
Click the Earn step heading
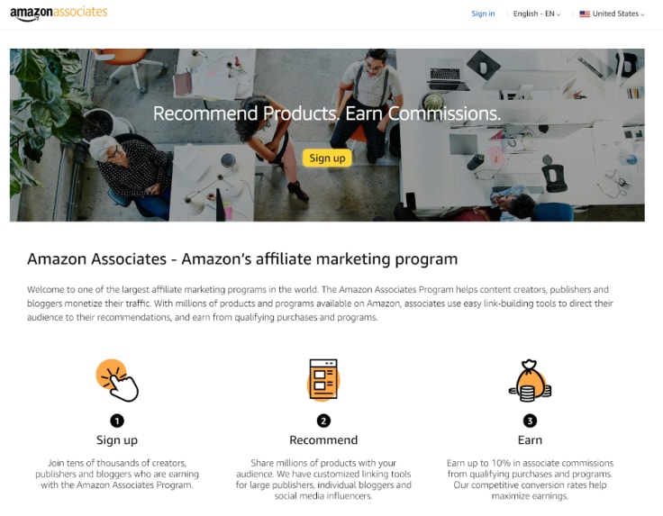click(x=530, y=440)
